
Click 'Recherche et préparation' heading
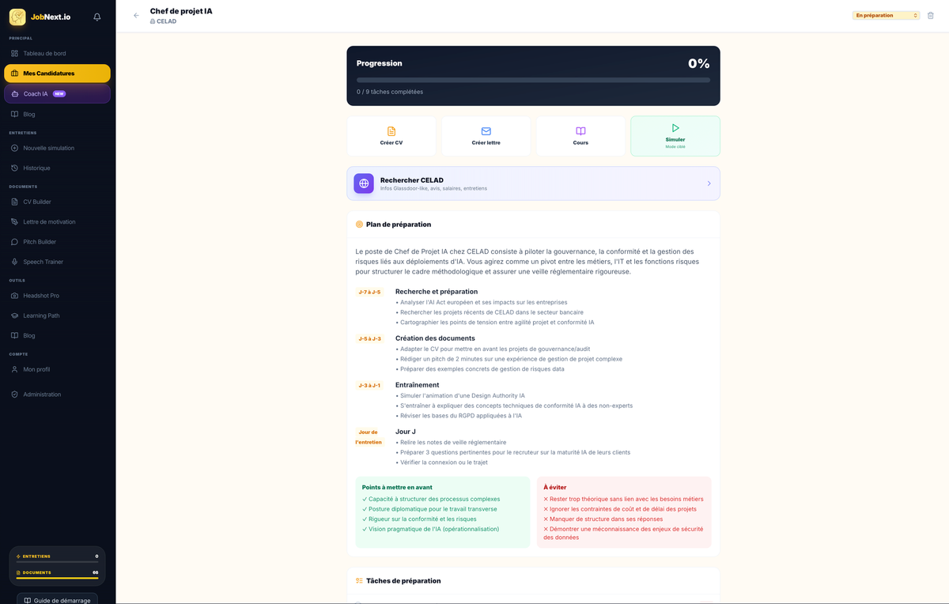(437, 292)
